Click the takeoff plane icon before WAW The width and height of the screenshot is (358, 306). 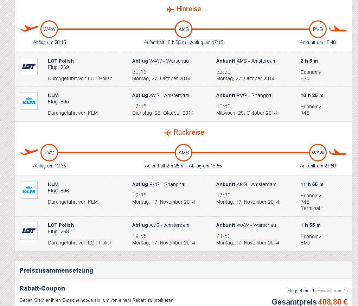click(x=29, y=28)
